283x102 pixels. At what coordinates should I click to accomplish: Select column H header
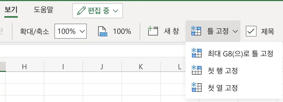25,67
